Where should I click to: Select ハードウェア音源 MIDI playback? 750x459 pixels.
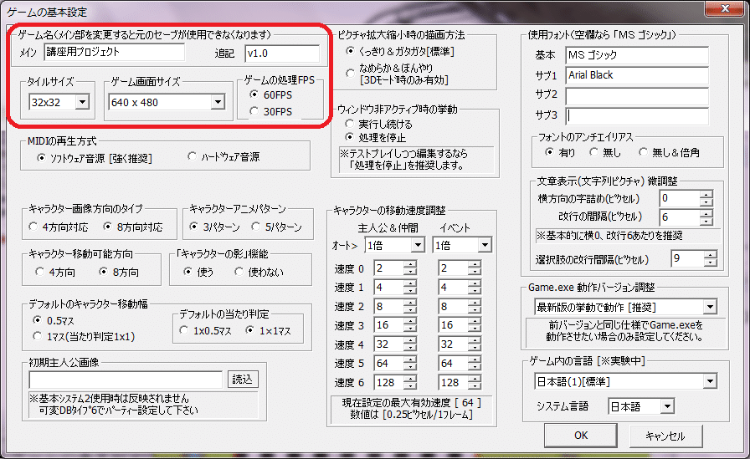(x=193, y=156)
